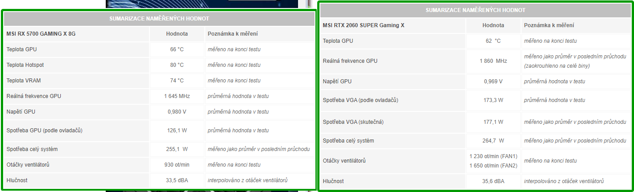The height and width of the screenshot is (192, 634).
Task: Click the 0,980 V voltage value
Action: 177,112
